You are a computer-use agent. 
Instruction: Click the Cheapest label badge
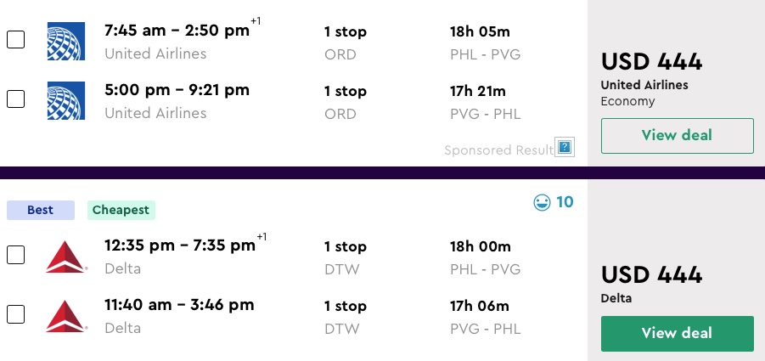pos(120,210)
